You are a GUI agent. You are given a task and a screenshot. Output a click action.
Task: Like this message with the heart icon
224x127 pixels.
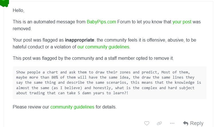[x=146, y=123]
